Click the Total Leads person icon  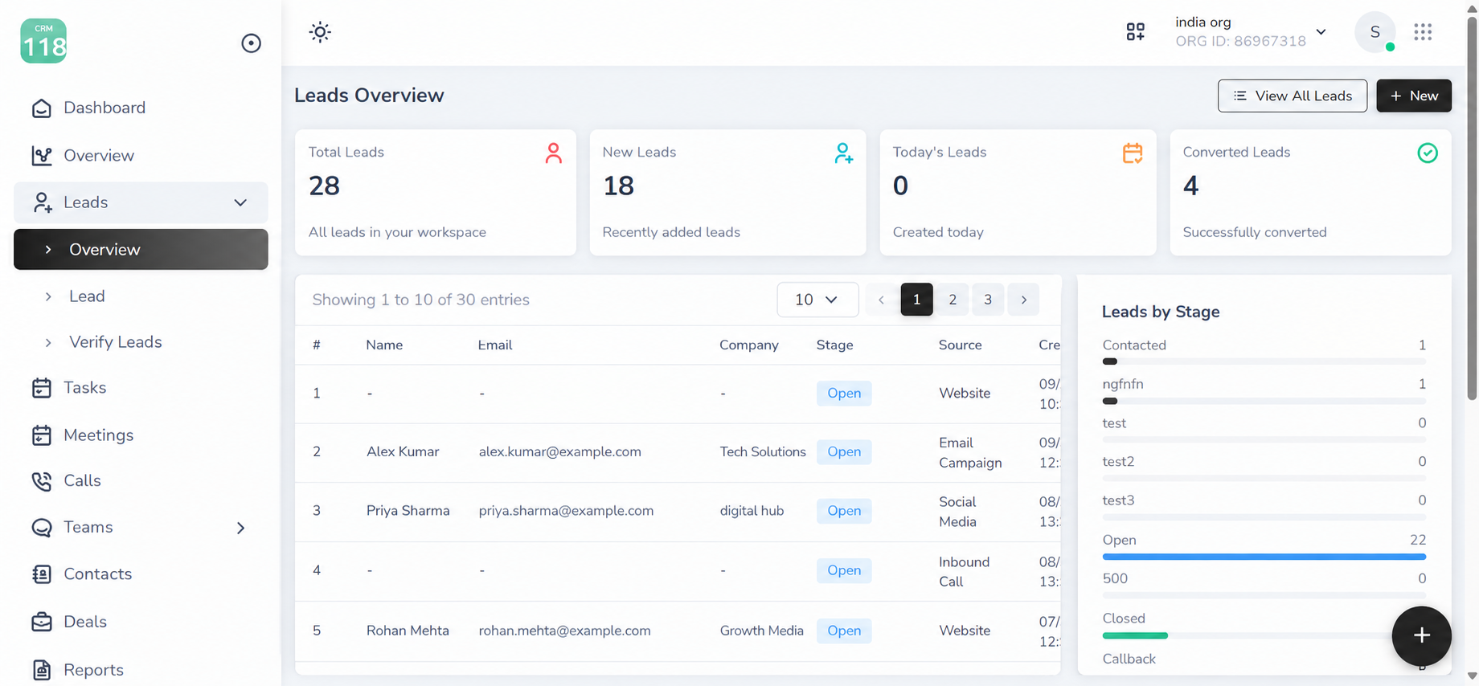[553, 153]
